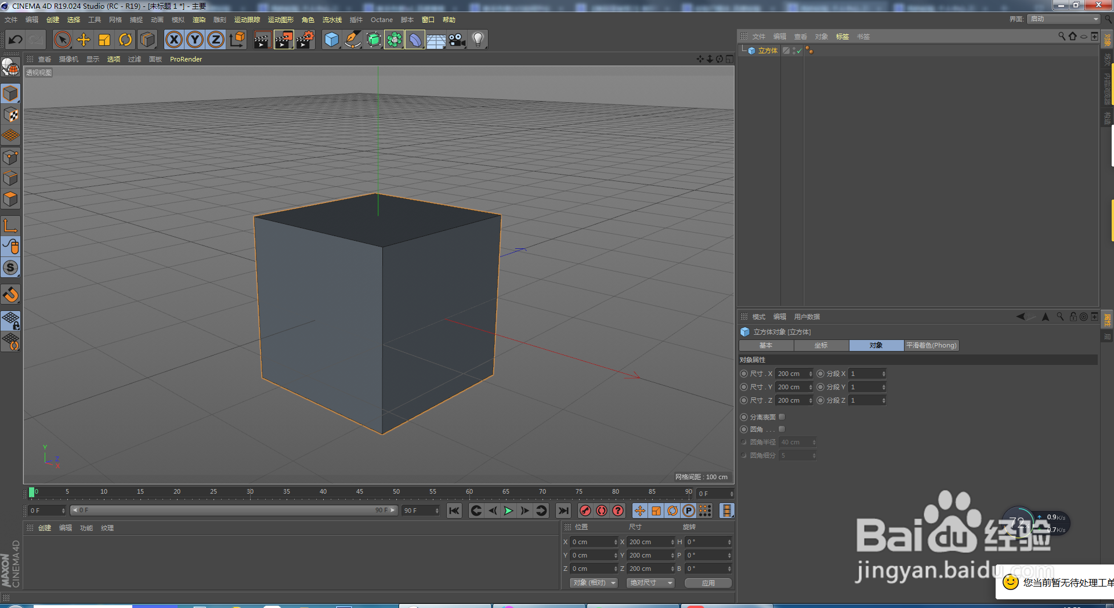Image resolution: width=1114 pixels, height=608 pixels.
Task: Click the 尺寸.X value spinner arrows
Action: point(811,374)
